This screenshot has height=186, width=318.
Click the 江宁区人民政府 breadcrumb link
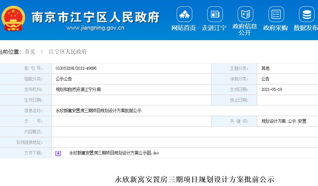68,52
